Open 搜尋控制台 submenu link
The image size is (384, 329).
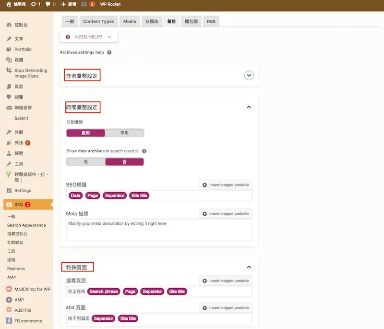click(x=17, y=234)
